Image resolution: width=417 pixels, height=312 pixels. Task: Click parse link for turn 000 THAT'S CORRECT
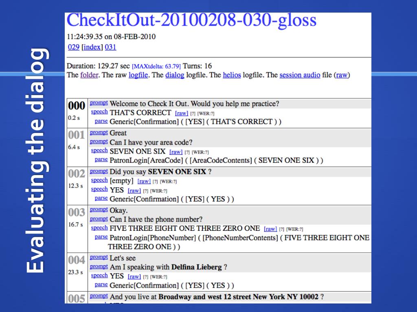click(101, 121)
